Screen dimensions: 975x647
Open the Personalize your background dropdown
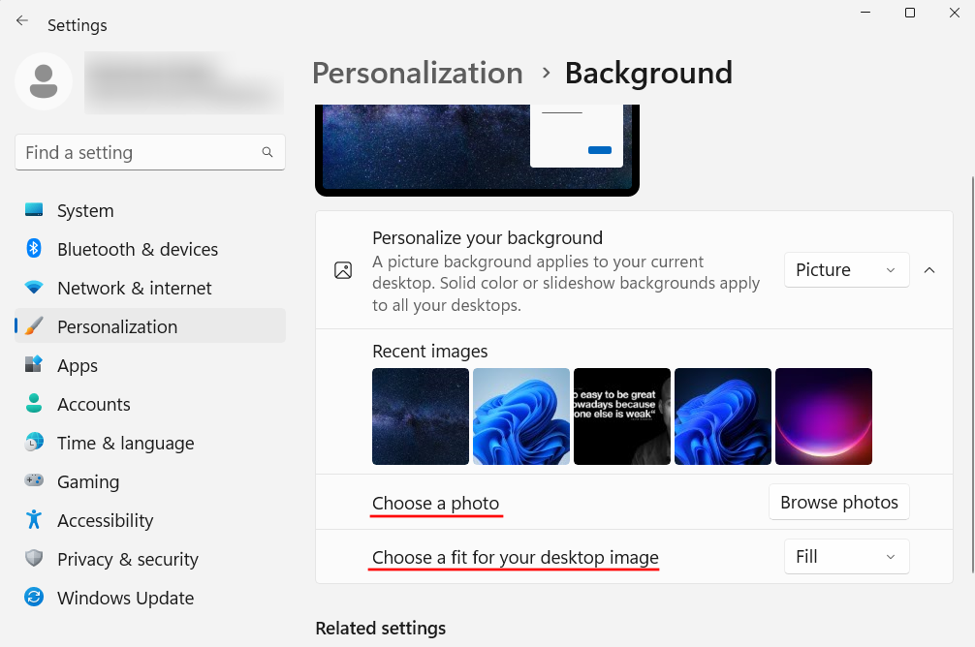[846, 269]
